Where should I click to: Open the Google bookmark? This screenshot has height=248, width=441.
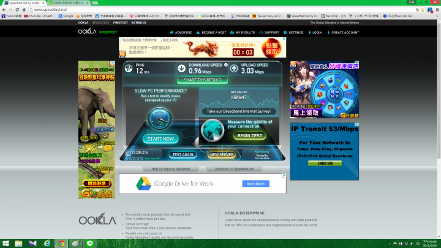tap(66, 16)
